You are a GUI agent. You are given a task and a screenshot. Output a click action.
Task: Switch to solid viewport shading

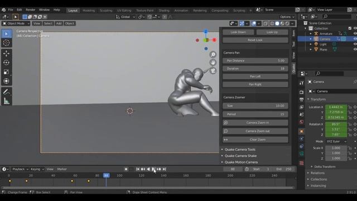pyautogui.click(x=277, y=23)
